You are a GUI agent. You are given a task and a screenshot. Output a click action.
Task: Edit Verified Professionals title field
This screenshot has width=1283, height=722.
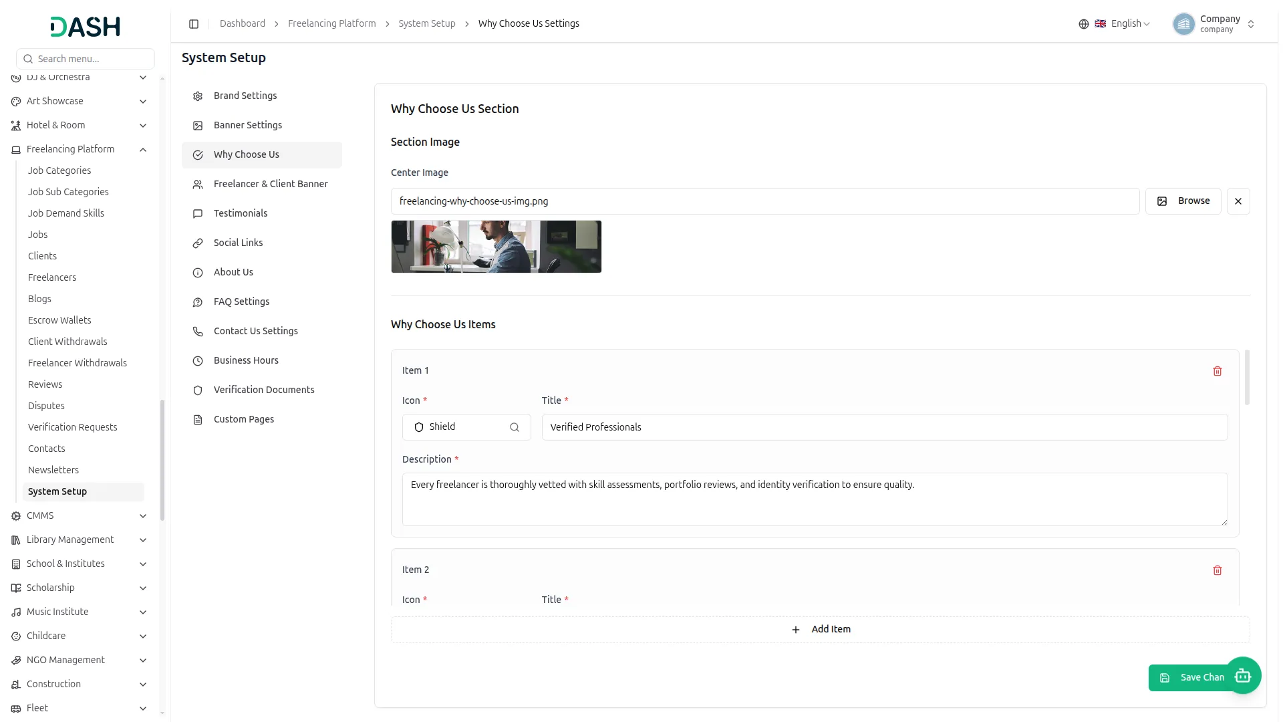tap(885, 427)
